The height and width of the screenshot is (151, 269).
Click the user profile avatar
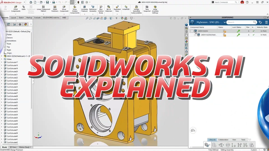click(x=242, y=2)
